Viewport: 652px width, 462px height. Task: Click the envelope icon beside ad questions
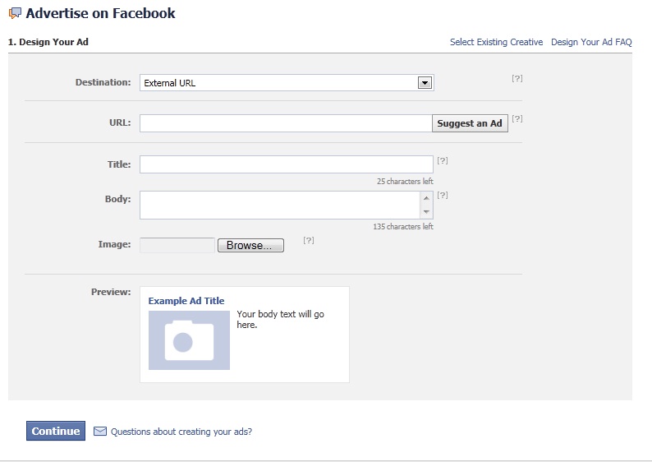100,432
